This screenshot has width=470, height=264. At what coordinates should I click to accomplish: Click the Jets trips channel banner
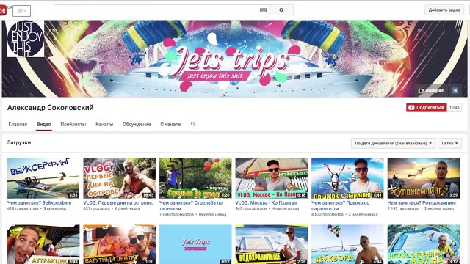234,59
